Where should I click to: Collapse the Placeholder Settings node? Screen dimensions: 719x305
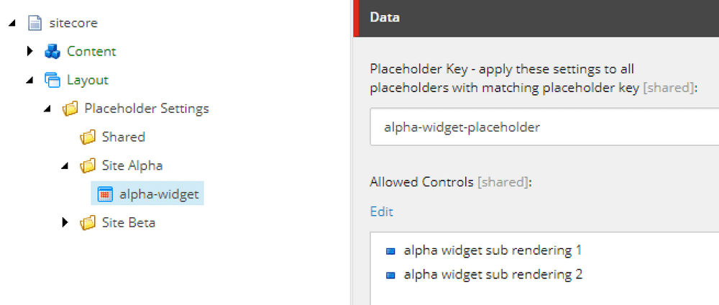48,109
